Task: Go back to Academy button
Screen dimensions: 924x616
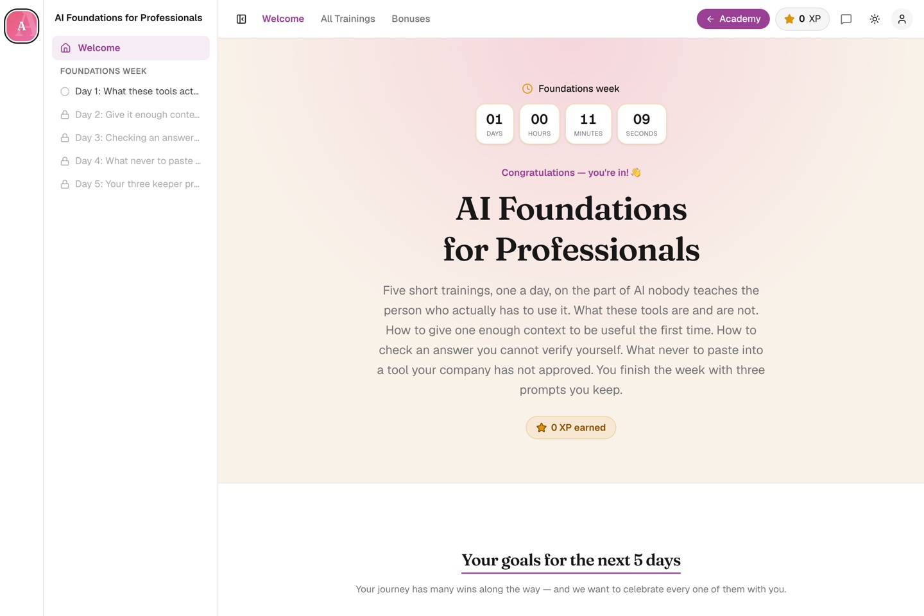Action: 733,19
